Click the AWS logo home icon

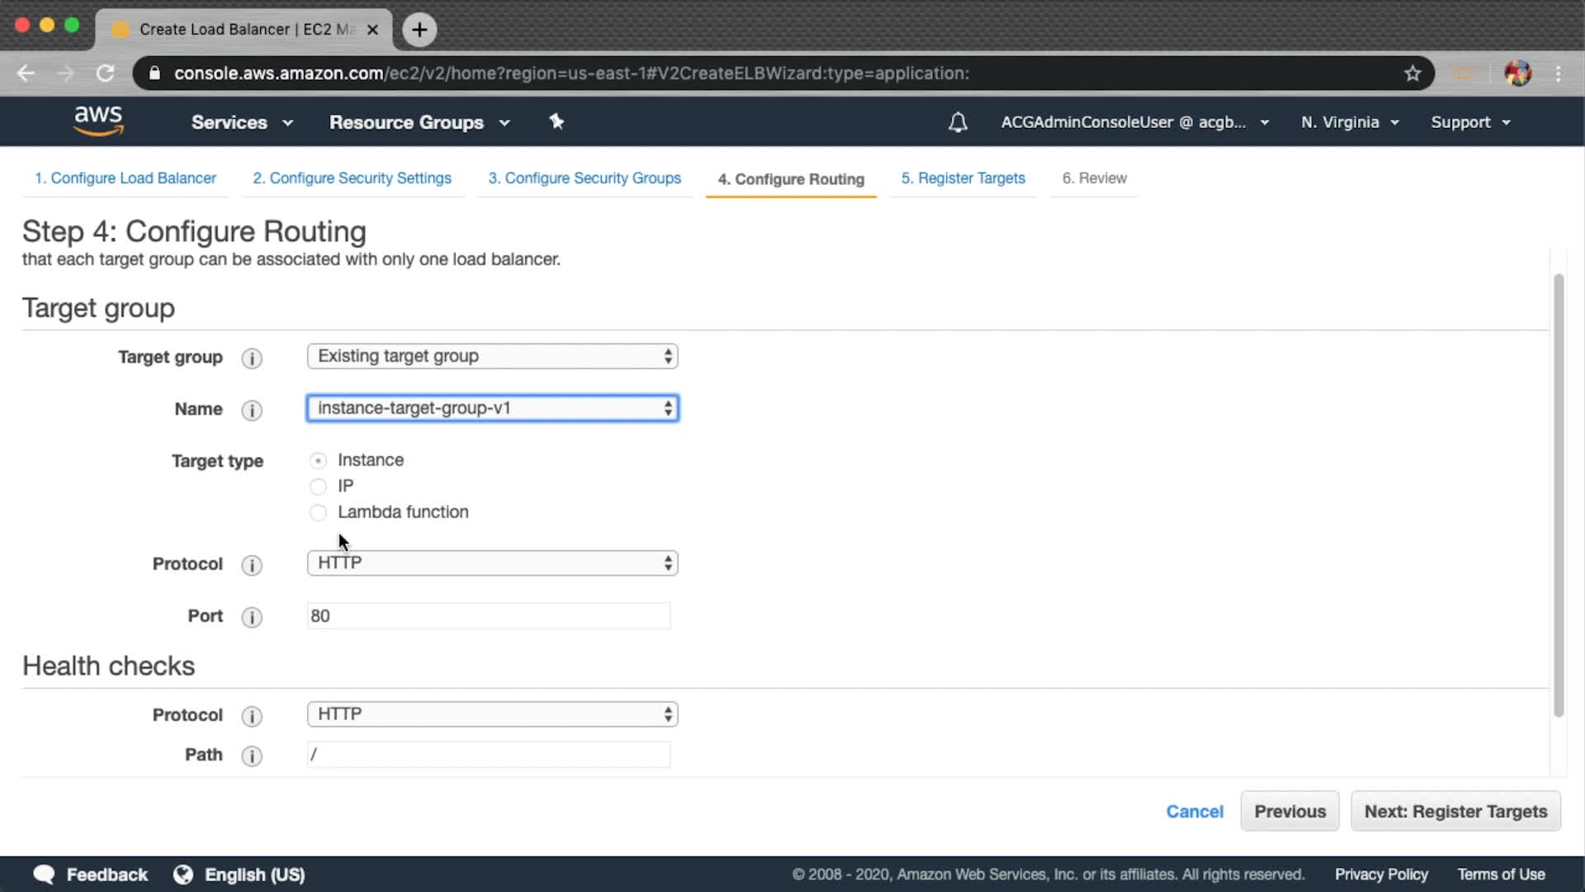[x=98, y=121]
